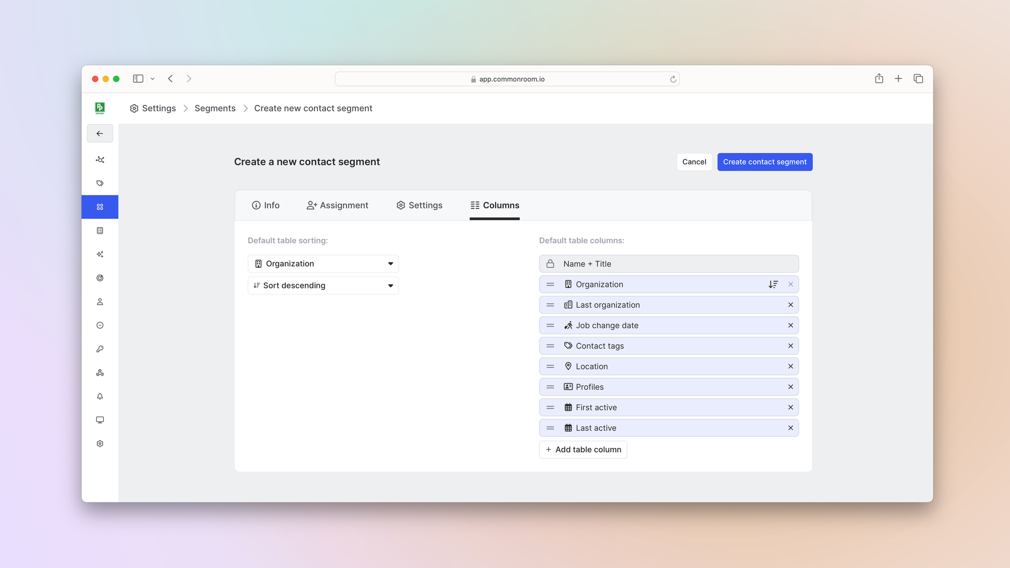This screenshot has height=568, width=1010.
Task: Go to Settings breadcrumb
Action: pyautogui.click(x=153, y=108)
